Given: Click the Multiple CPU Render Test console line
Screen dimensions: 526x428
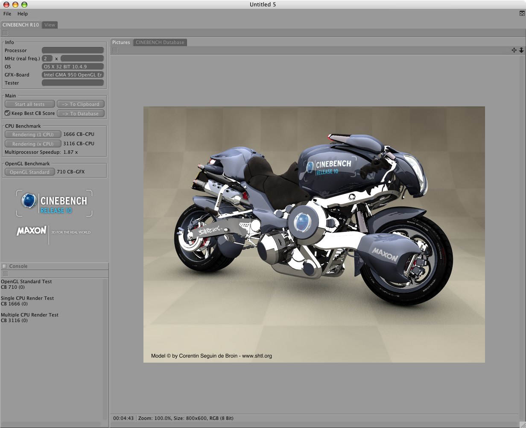Looking at the screenshot, I should [x=30, y=315].
